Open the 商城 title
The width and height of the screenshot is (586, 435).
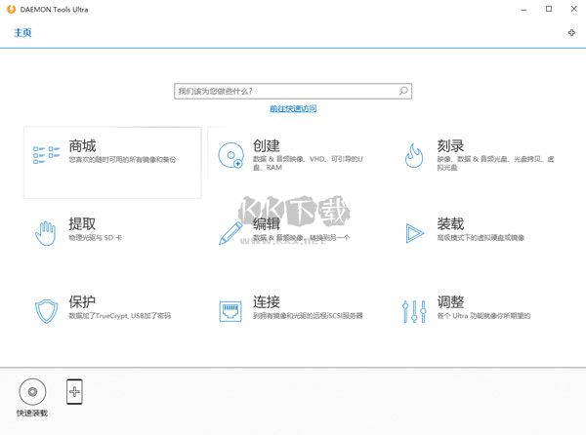pyautogui.click(x=82, y=146)
